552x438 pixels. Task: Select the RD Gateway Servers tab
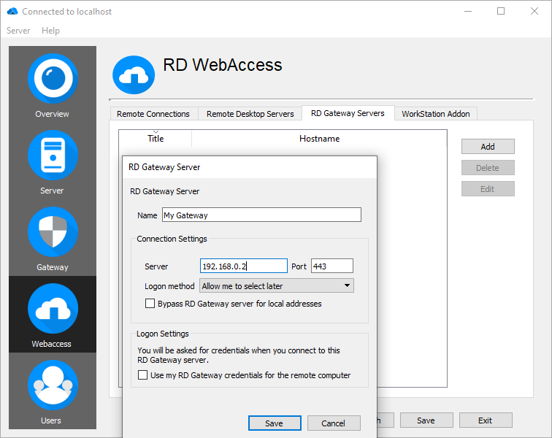tap(348, 113)
